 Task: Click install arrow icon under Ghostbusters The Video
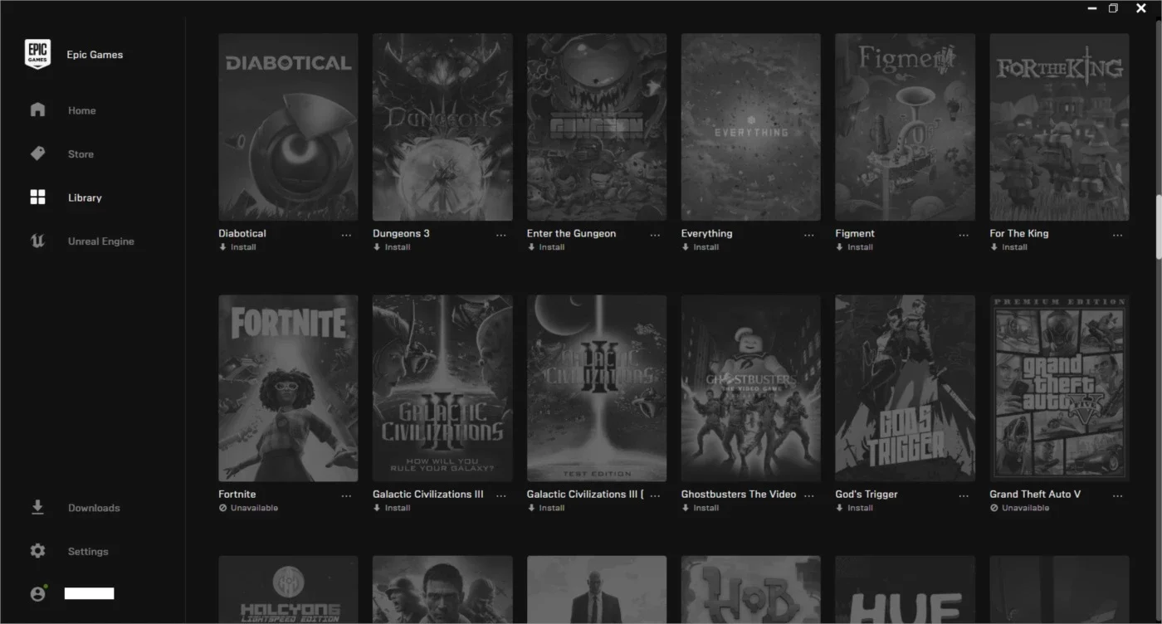(686, 508)
